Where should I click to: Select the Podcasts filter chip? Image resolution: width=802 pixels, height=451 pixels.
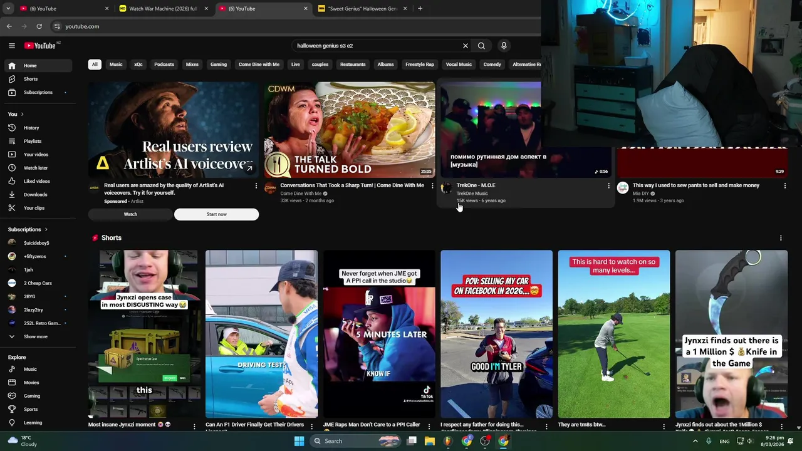164,65
